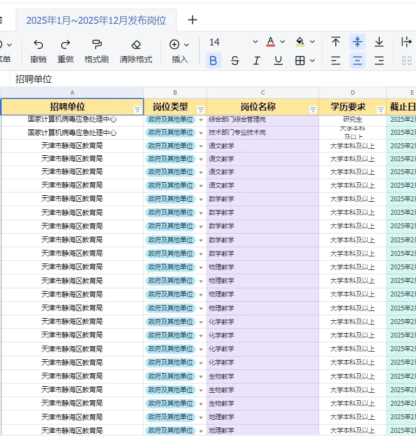Viewport: 416px width, 436px height.
Task: Toggle bold formatting B button
Action: point(213,61)
